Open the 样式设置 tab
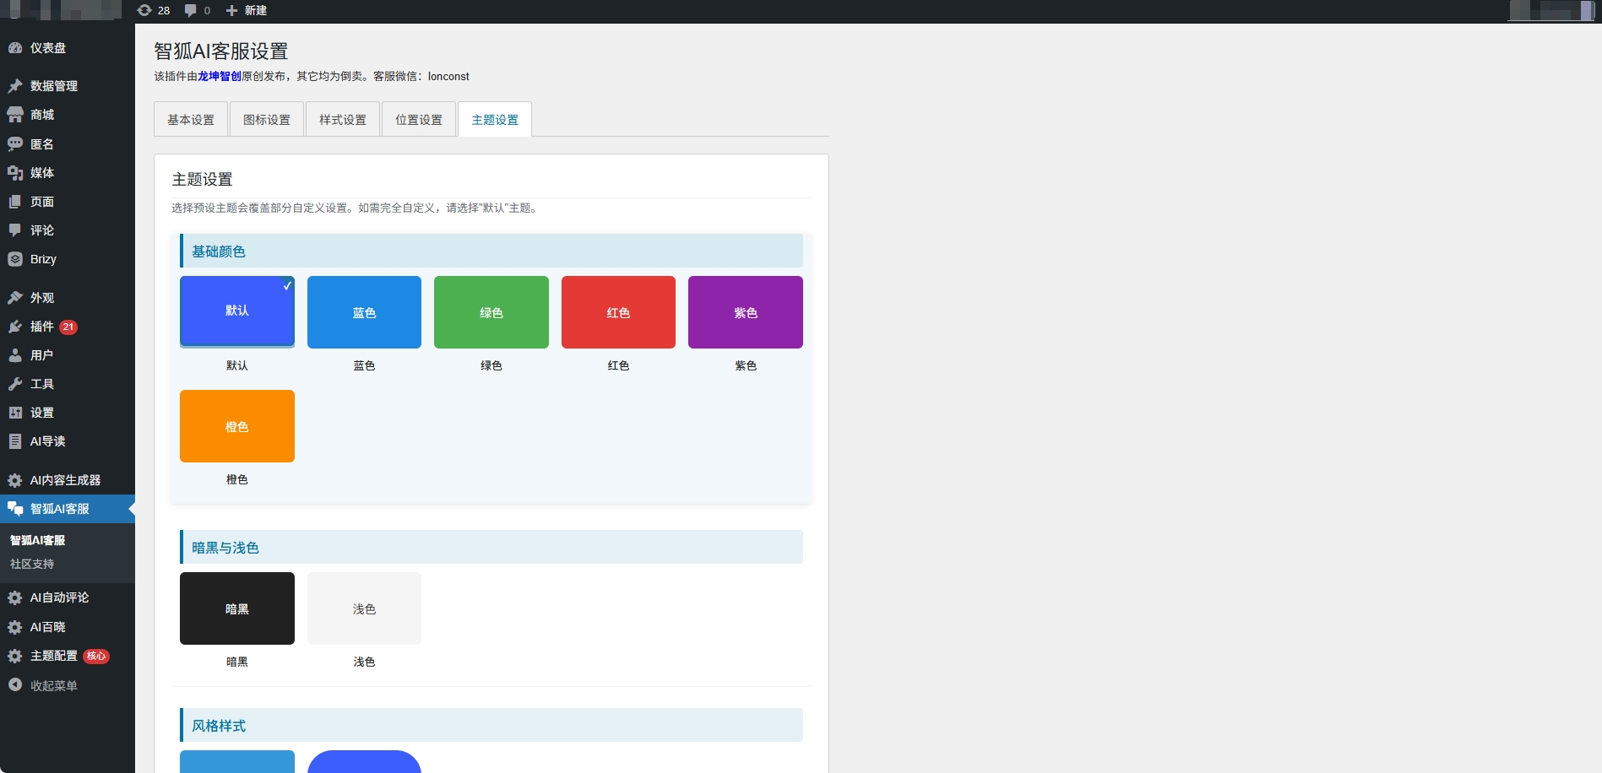The image size is (1602, 773). [343, 119]
